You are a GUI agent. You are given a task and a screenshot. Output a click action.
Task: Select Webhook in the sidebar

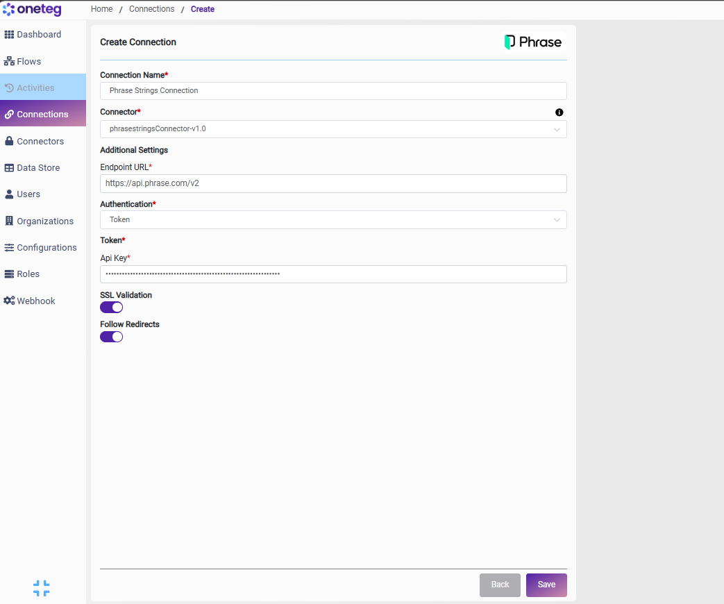[43, 301]
